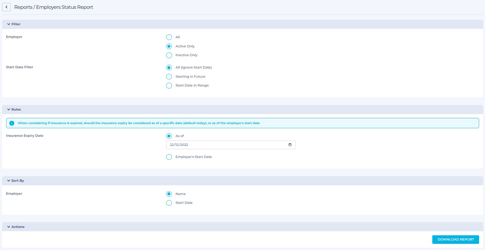This screenshot has height=250, width=485.
Task: Open the date picker calendar icon
Action: (290, 145)
